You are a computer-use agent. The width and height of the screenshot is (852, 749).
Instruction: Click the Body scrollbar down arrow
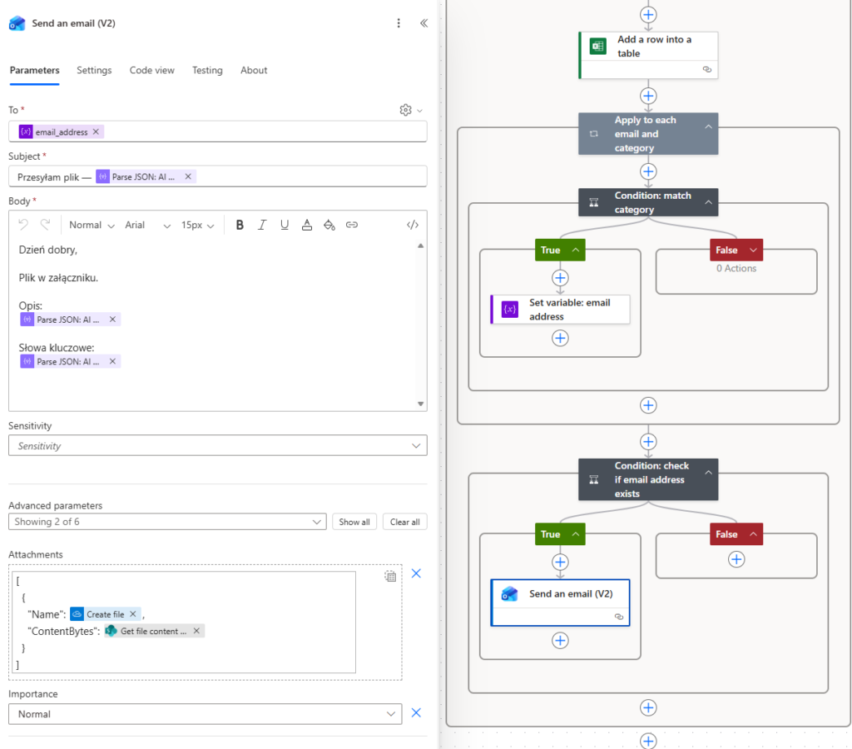(x=420, y=404)
